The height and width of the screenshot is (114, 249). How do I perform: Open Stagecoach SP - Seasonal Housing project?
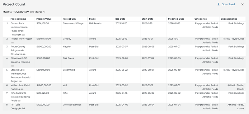click(x=20, y=60)
